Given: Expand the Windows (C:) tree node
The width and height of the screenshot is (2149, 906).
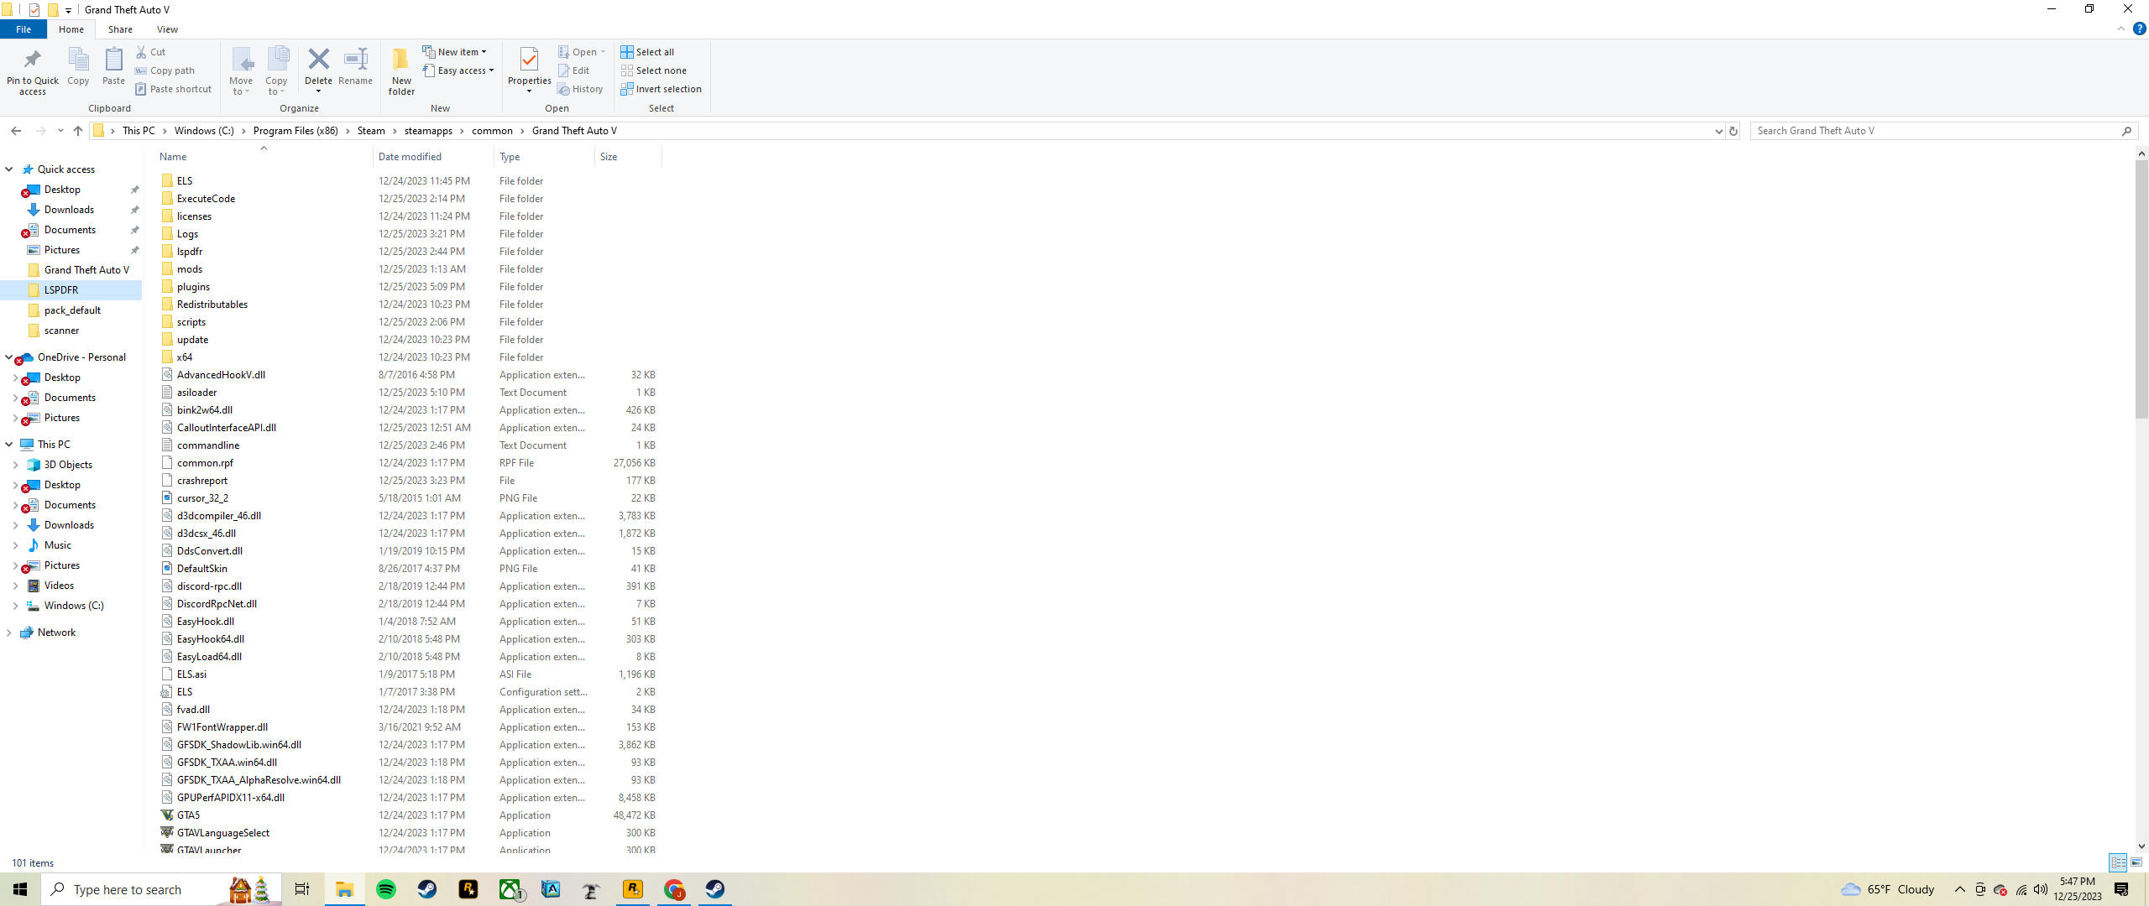Looking at the screenshot, I should 15,606.
